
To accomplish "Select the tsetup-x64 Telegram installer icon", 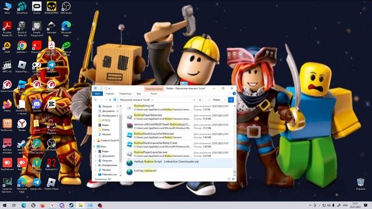I will [37, 184].
